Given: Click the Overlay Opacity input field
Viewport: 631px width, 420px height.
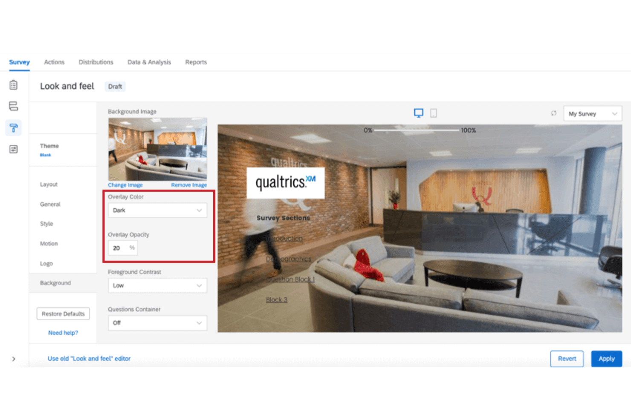Looking at the screenshot, I should coord(123,248).
